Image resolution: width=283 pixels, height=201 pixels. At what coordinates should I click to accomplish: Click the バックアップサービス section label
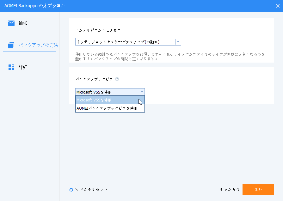(x=94, y=79)
